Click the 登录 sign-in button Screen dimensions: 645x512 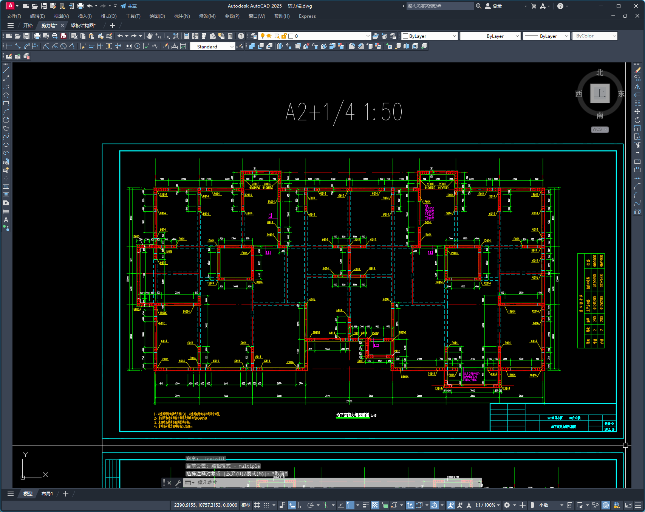coord(493,6)
